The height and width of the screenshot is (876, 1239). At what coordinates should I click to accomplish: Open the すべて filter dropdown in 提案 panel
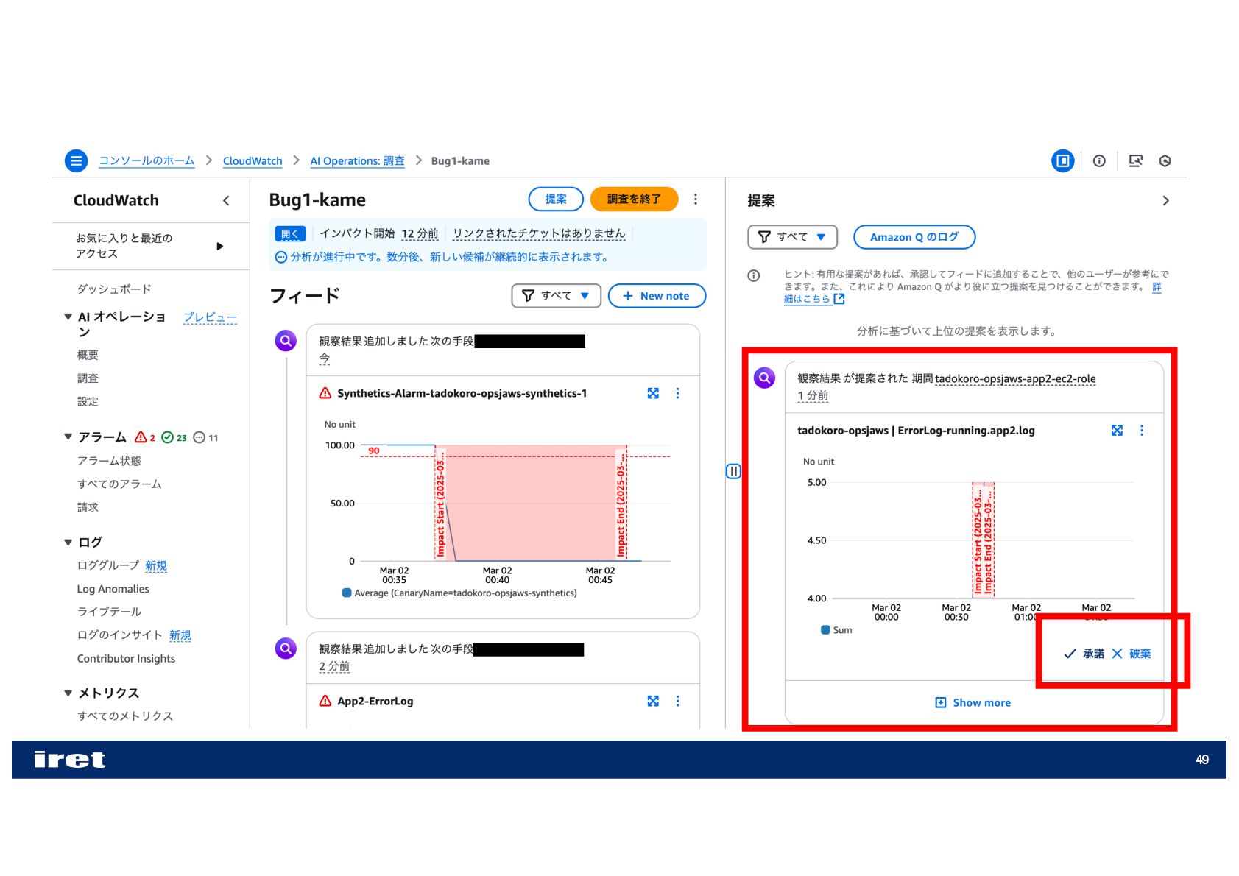coord(792,236)
